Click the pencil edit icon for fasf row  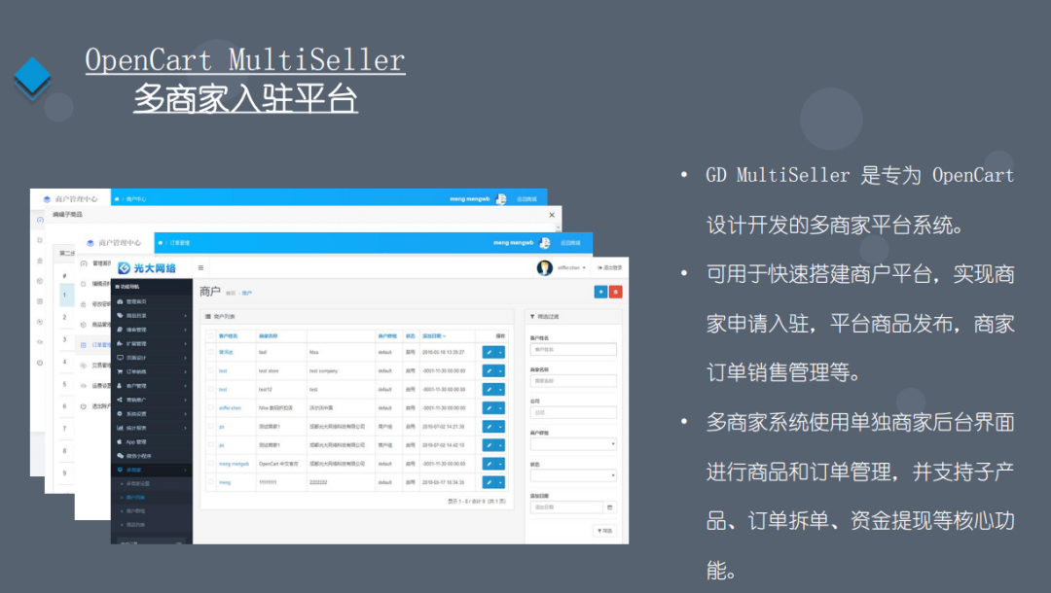489,352
